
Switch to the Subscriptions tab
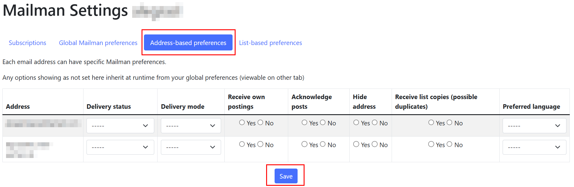[27, 43]
